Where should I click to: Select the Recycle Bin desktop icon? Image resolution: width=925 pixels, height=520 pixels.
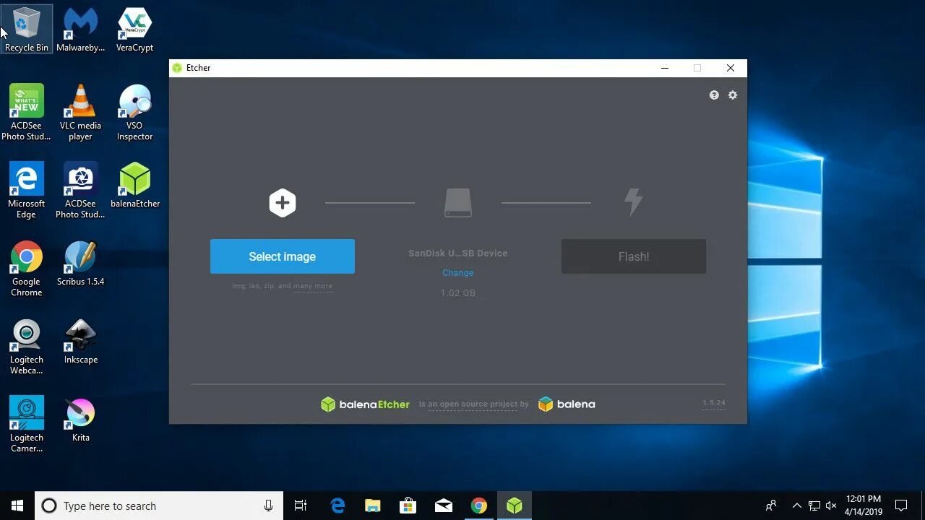tap(27, 30)
